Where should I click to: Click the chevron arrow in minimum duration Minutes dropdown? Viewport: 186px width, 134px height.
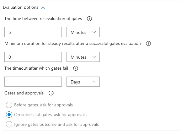click(94, 57)
